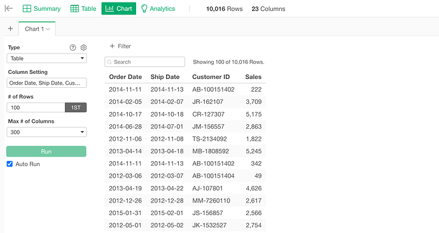This screenshot has height=233, width=439.
Task: Click the table Search box
Action: [145, 62]
